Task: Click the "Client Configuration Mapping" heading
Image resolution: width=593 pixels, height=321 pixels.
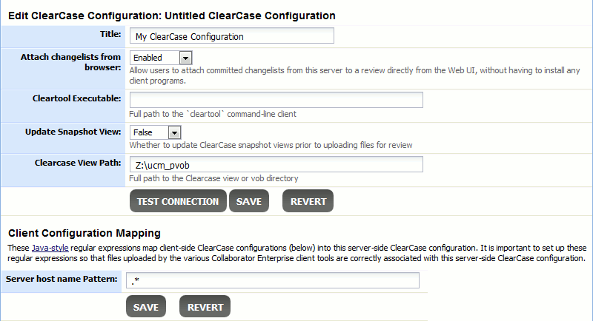Action: coord(85,232)
